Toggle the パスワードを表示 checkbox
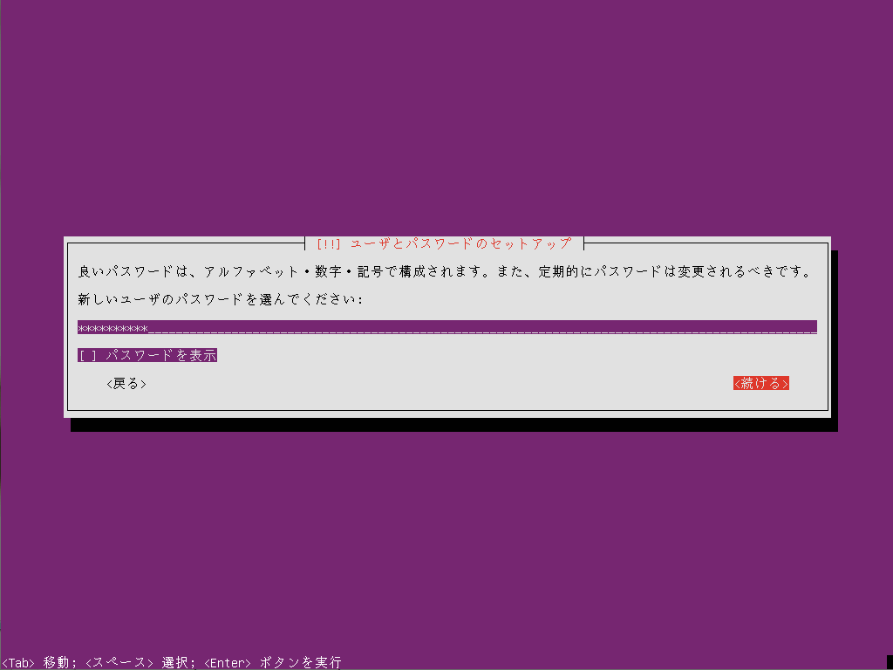The width and height of the screenshot is (893, 670). click(x=147, y=356)
